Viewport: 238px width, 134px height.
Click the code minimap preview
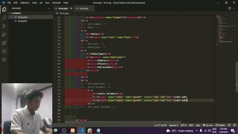coord(226,30)
